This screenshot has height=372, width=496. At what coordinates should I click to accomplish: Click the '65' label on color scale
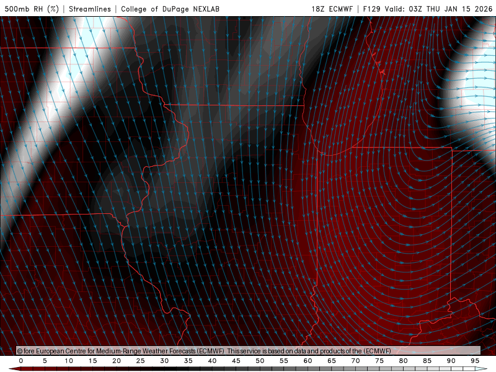(x=332, y=361)
